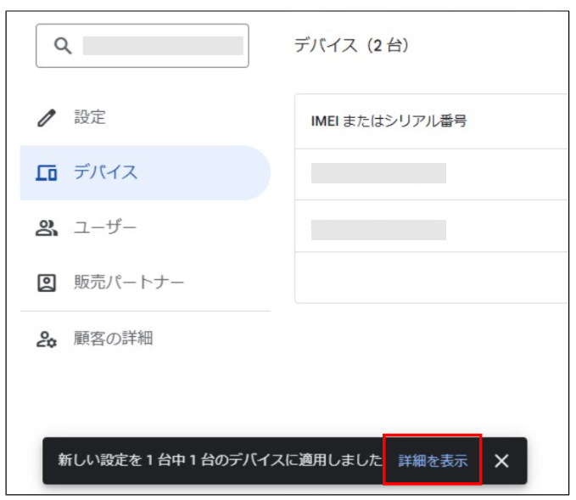
Task: Open the 販売パートナー page
Action: point(128,283)
